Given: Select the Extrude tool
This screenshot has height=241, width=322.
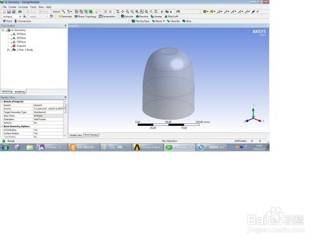Looking at the screenshot, I should [128, 17].
